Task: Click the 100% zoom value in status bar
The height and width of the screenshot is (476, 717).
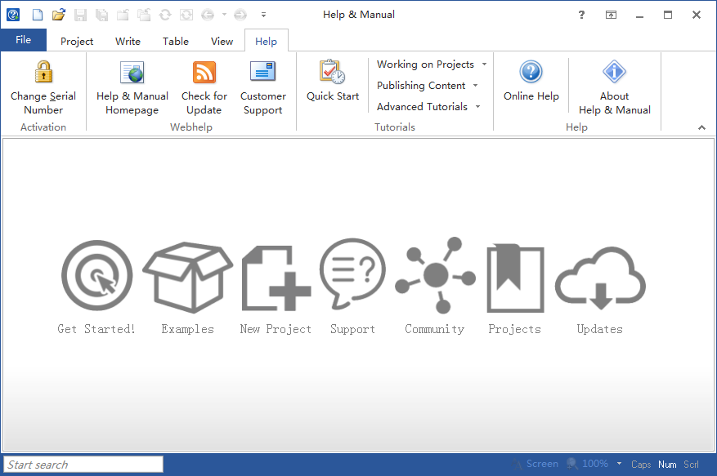Action: [595, 464]
